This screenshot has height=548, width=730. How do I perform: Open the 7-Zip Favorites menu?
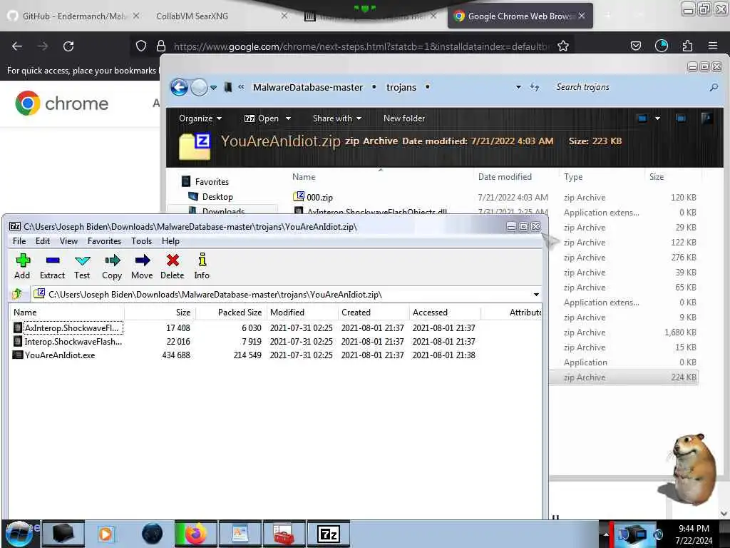(x=104, y=241)
